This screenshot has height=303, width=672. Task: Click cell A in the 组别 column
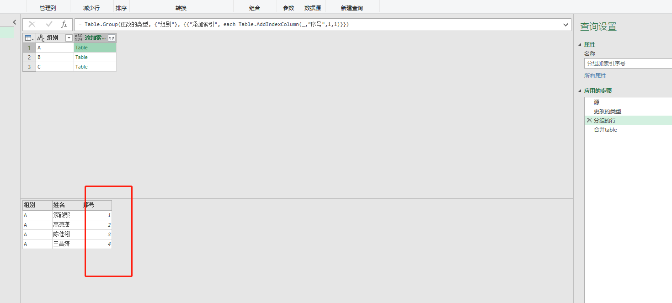pyautogui.click(x=55, y=48)
